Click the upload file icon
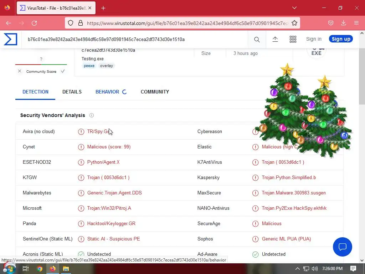365x274 pixels. point(275,39)
